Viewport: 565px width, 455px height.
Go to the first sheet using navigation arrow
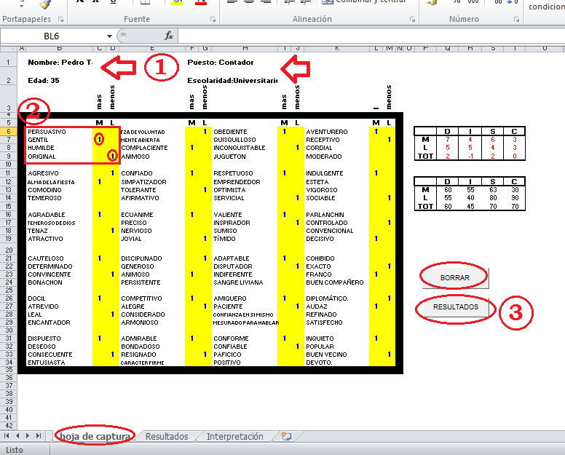9,436
